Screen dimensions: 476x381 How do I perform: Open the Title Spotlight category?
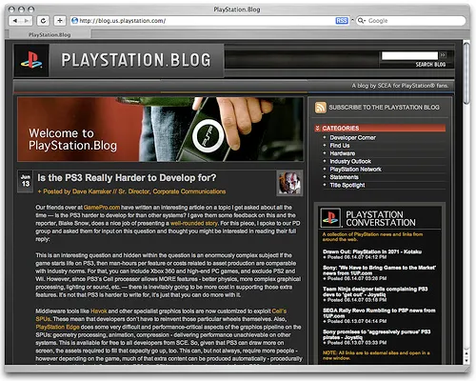coord(347,185)
